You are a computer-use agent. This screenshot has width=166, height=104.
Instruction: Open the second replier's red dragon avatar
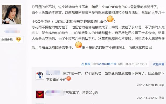40,94
